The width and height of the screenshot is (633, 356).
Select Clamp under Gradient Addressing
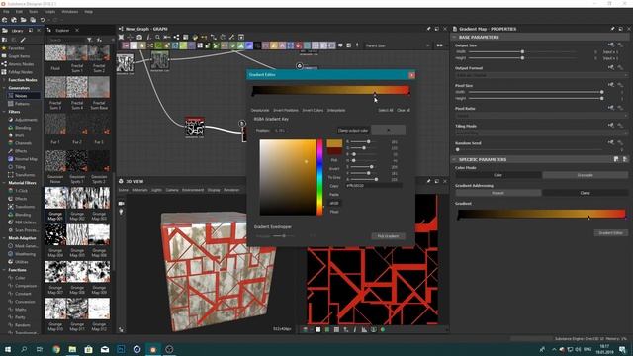point(585,193)
